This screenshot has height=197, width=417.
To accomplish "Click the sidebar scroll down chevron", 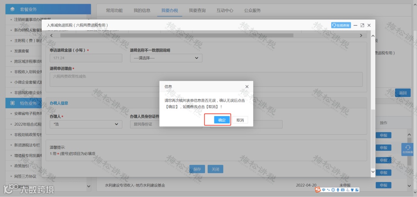I will point(89,186).
